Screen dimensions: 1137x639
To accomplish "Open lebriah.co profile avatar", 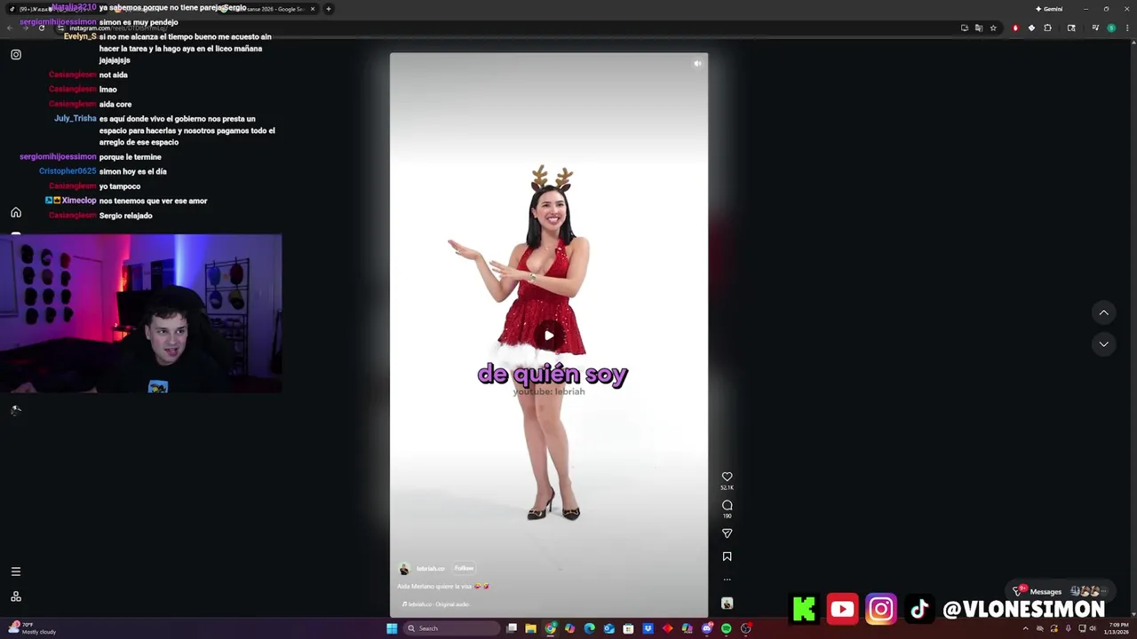I will [x=404, y=569].
